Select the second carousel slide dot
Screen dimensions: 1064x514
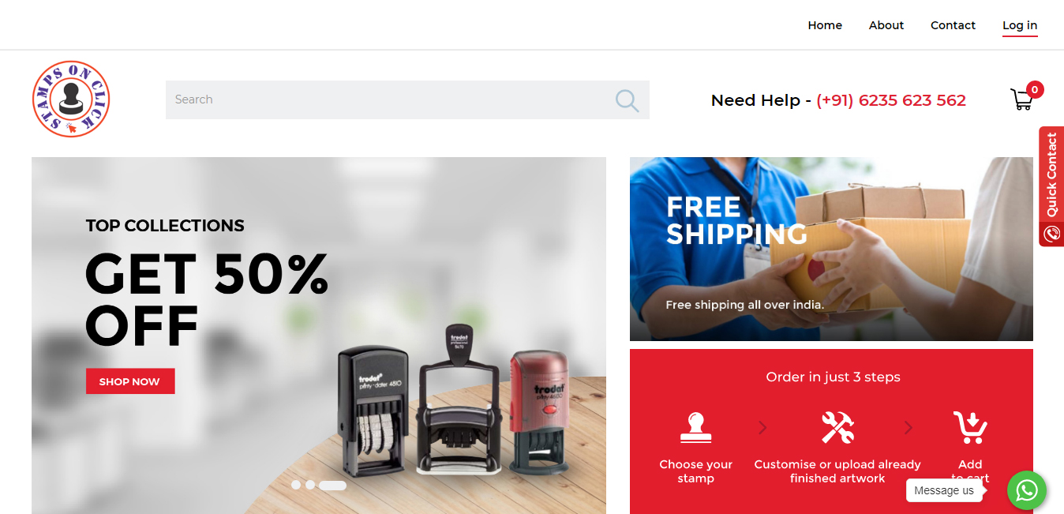[310, 485]
